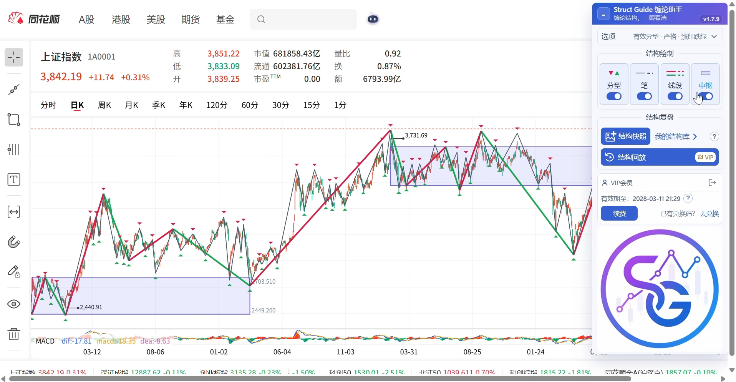Toggle the 分型 switch
The height and width of the screenshot is (382, 736).
click(614, 96)
